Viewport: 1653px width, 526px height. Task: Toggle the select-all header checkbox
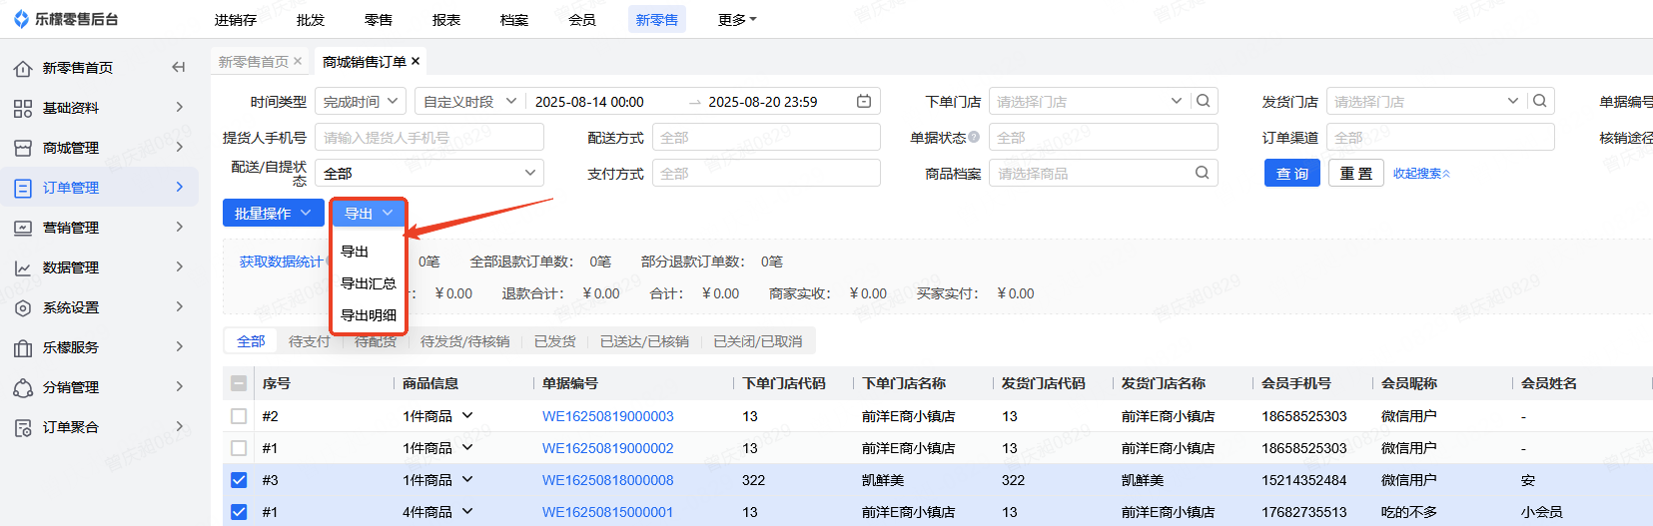coord(239,383)
